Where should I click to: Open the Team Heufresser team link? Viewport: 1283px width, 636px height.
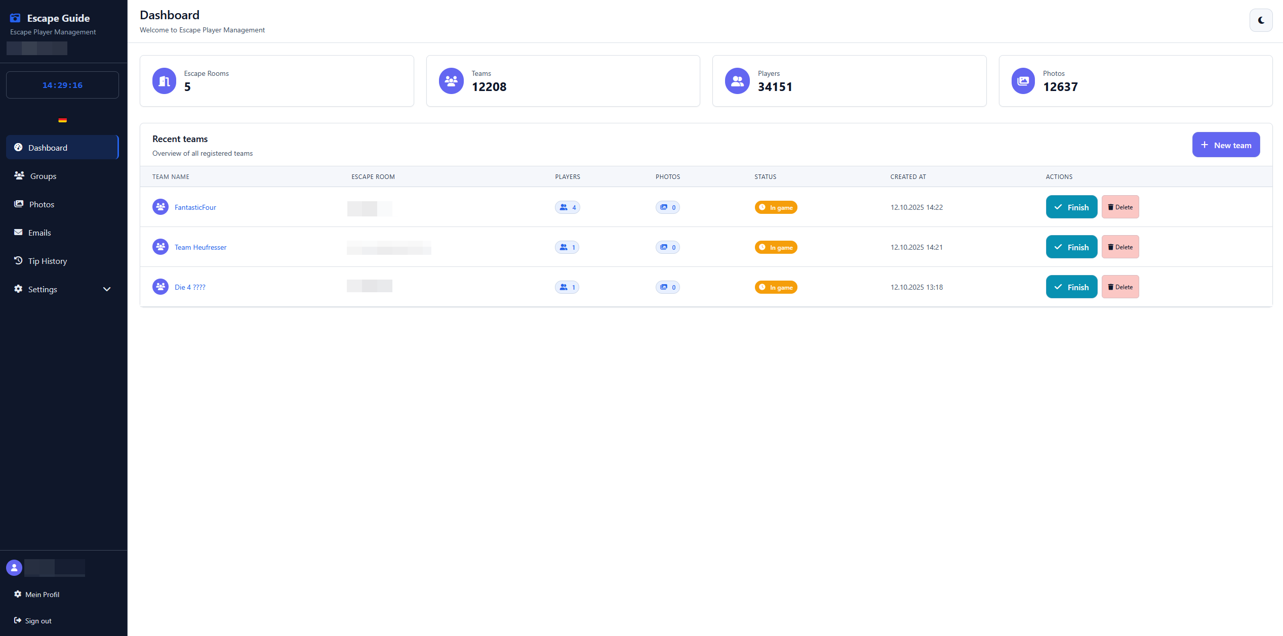(200, 247)
